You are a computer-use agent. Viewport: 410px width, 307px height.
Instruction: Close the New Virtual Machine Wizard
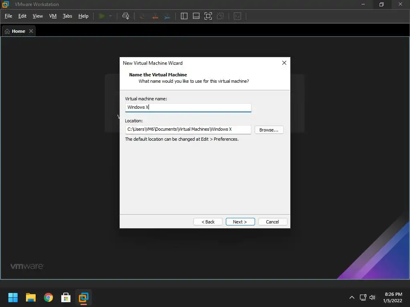pos(284,63)
